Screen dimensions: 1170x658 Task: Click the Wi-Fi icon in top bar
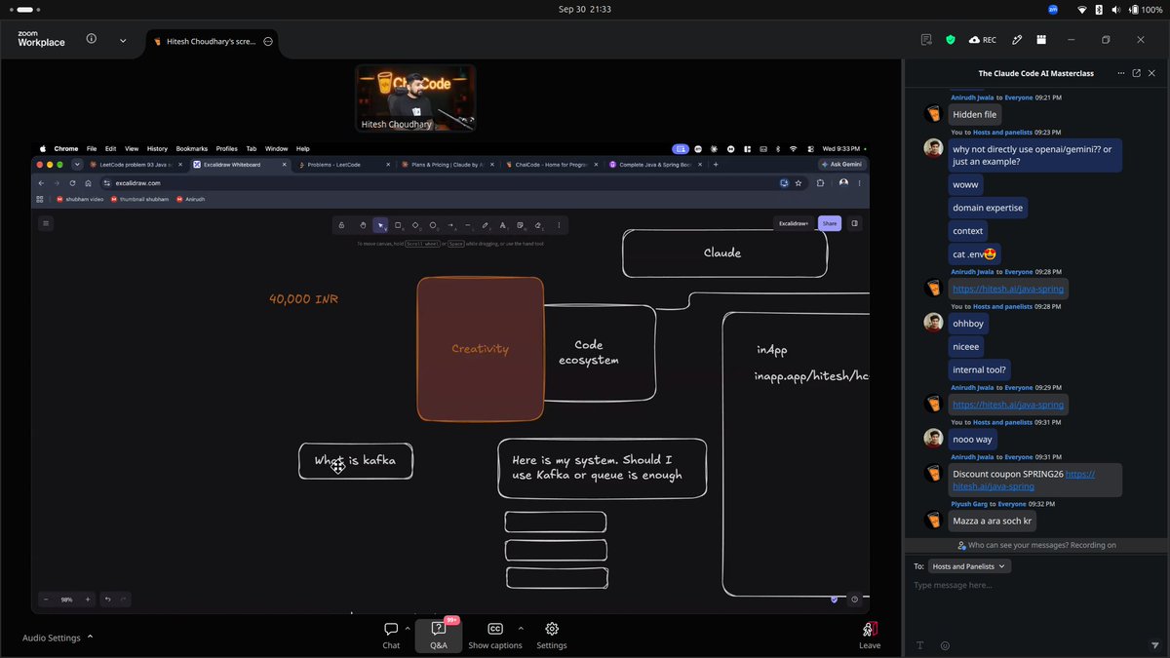[1081, 9]
